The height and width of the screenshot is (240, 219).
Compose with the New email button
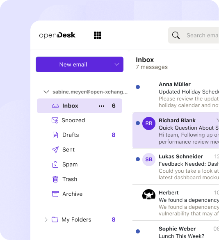click(73, 64)
